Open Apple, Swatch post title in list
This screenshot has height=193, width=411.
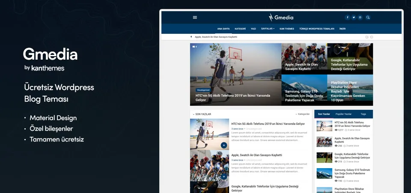click(x=256, y=155)
